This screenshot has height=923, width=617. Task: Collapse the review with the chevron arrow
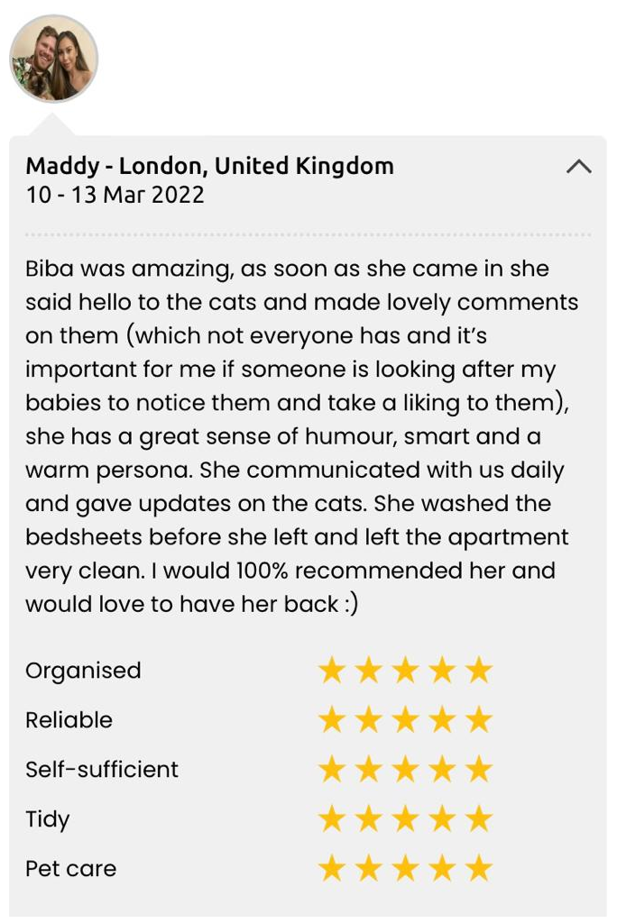point(578,167)
